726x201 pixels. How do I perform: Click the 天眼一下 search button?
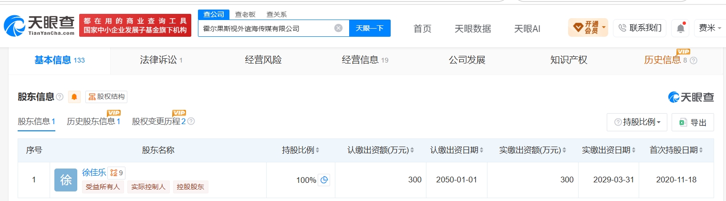[x=370, y=28]
